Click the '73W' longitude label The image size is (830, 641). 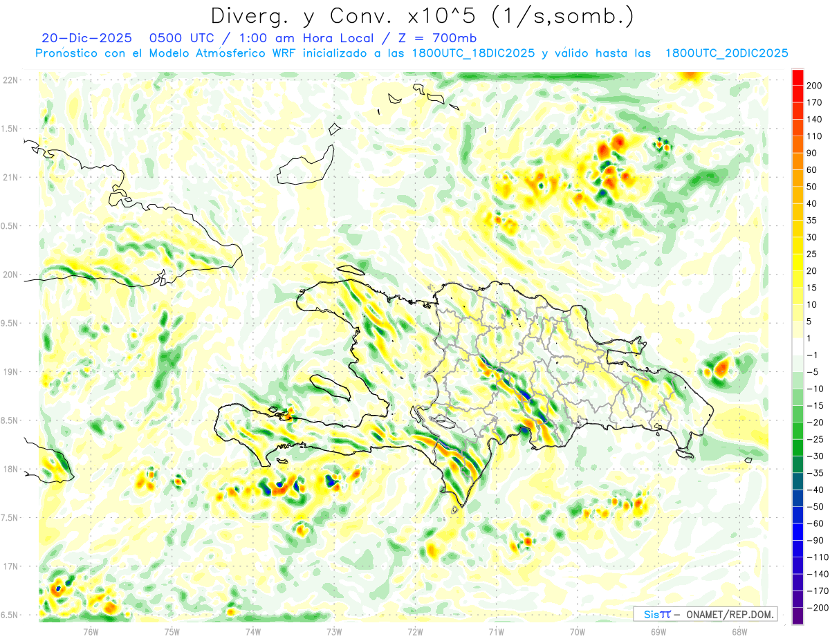click(x=334, y=631)
